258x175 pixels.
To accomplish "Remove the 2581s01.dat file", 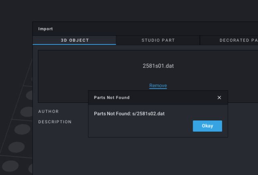I will tap(158, 85).
